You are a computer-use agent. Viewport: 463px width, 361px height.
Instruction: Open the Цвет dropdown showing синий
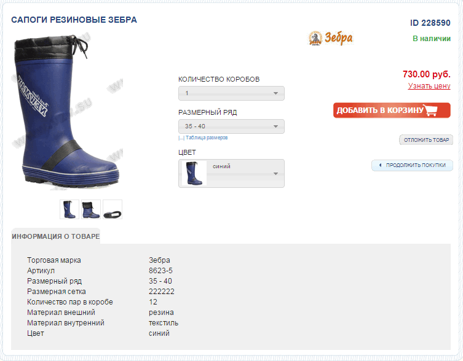click(231, 173)
